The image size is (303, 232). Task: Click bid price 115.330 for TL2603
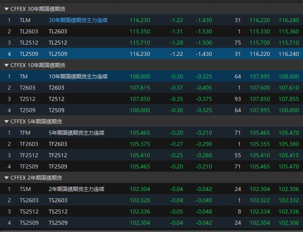point(260,31)
